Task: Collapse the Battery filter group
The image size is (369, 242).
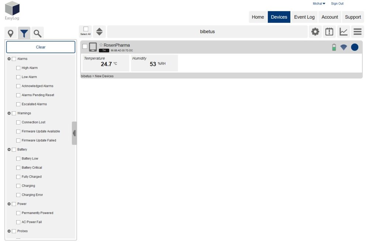Action: (9, 150)
